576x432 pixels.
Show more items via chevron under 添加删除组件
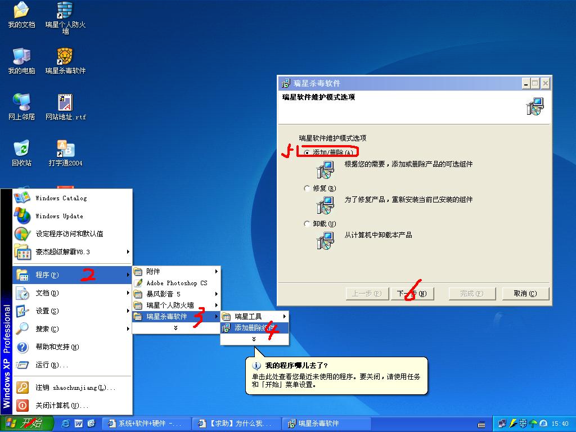click(x=254, y=339)
